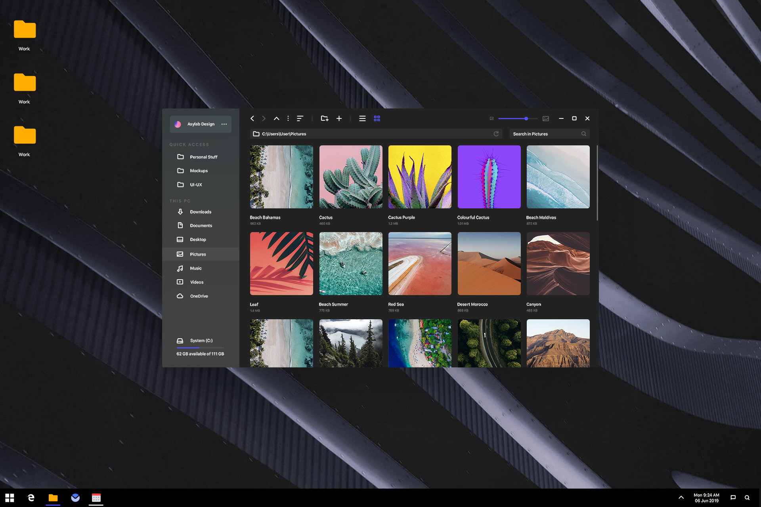
Task: Open Edge browser from taskbar
Action: coord(31,497)
